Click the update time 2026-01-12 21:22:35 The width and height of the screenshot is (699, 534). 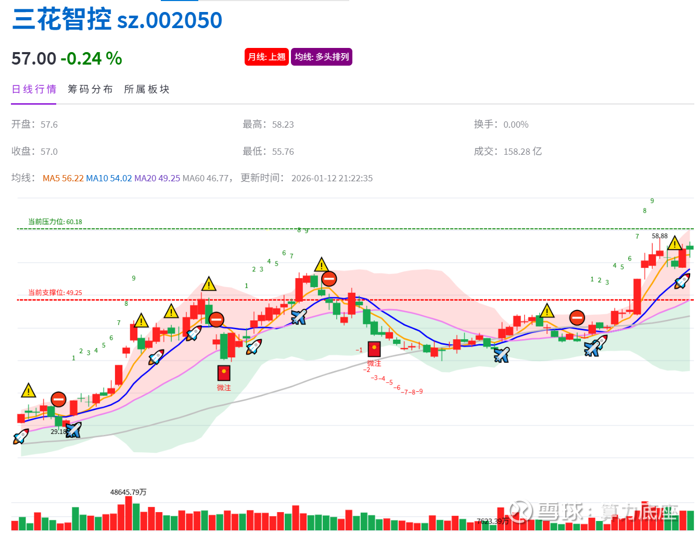[332, 178]
